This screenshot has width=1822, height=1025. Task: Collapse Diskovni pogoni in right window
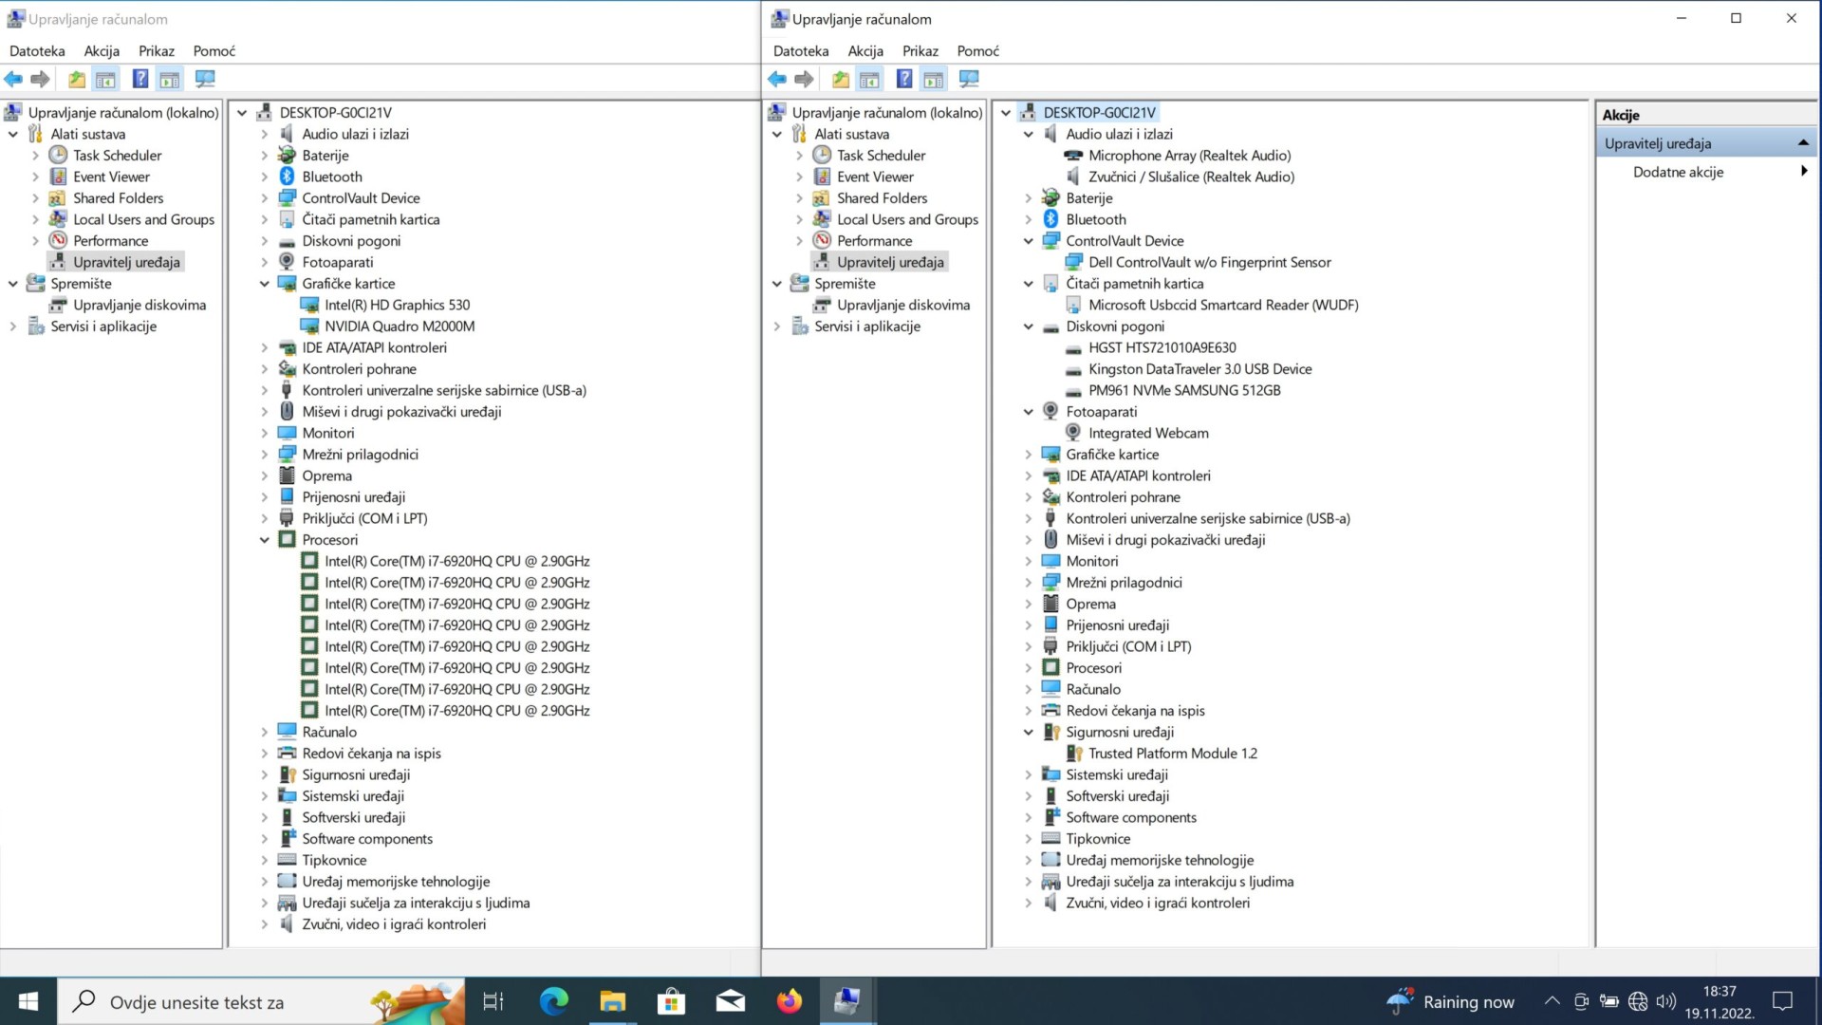coord(1028,326)
